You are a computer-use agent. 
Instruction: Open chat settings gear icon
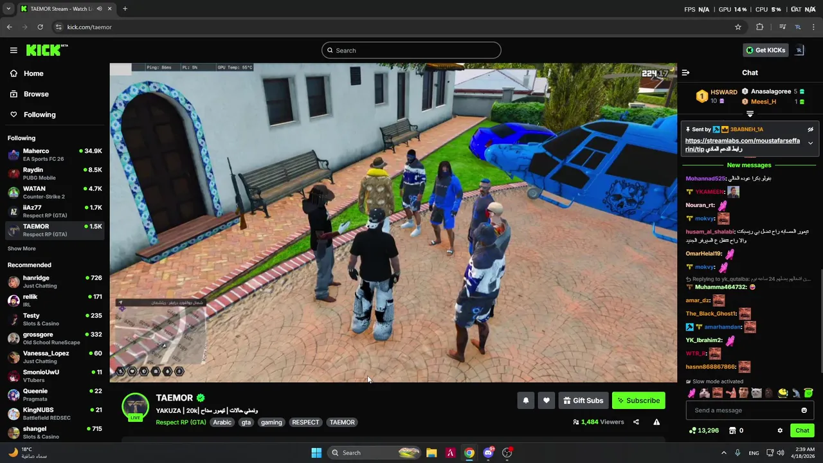pyautogui.click(x=780, y=430)
